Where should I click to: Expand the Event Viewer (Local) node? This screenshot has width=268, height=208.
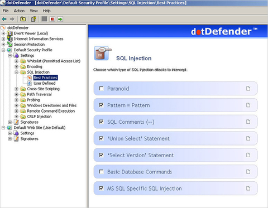[x=3, y=33]
